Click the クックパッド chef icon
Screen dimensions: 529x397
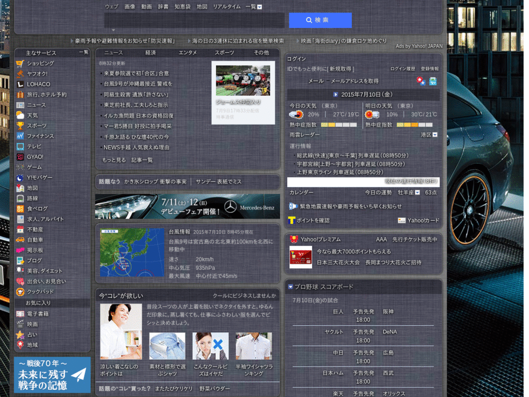pyautogui.click(x=20, y=292)
